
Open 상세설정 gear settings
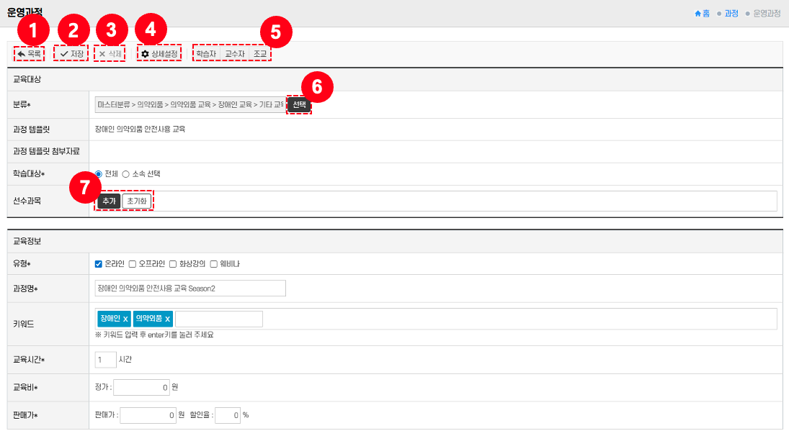[x=159, y=54]
